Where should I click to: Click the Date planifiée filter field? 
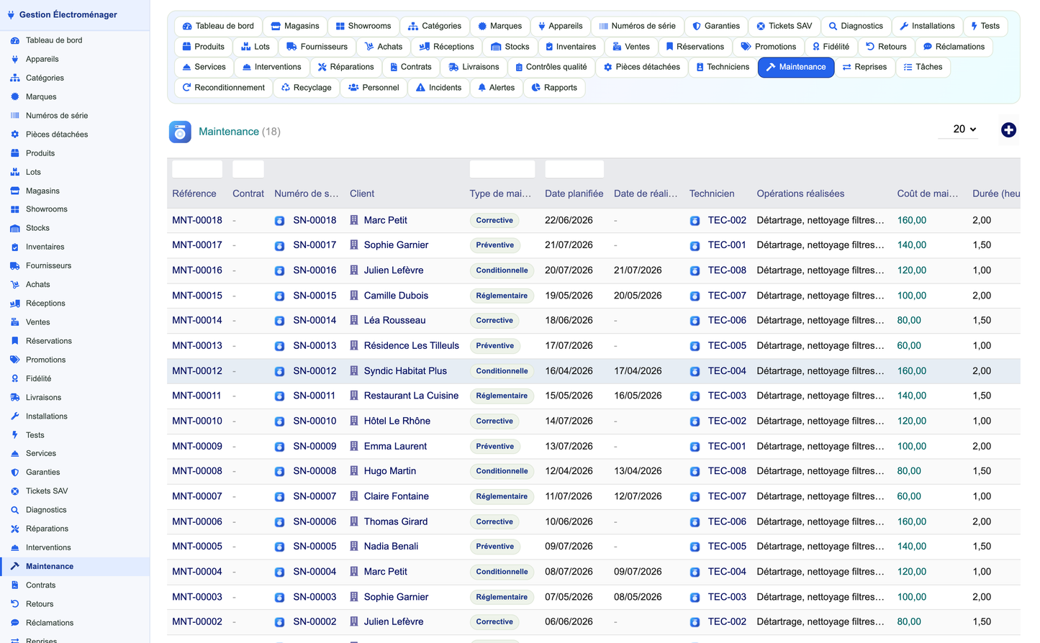[x=574, y=169]
